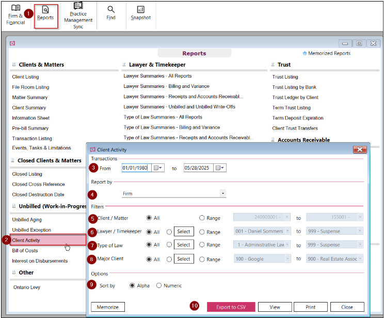Open Firm & Financial module
The image size is (384, 318).
coord(15,14)
